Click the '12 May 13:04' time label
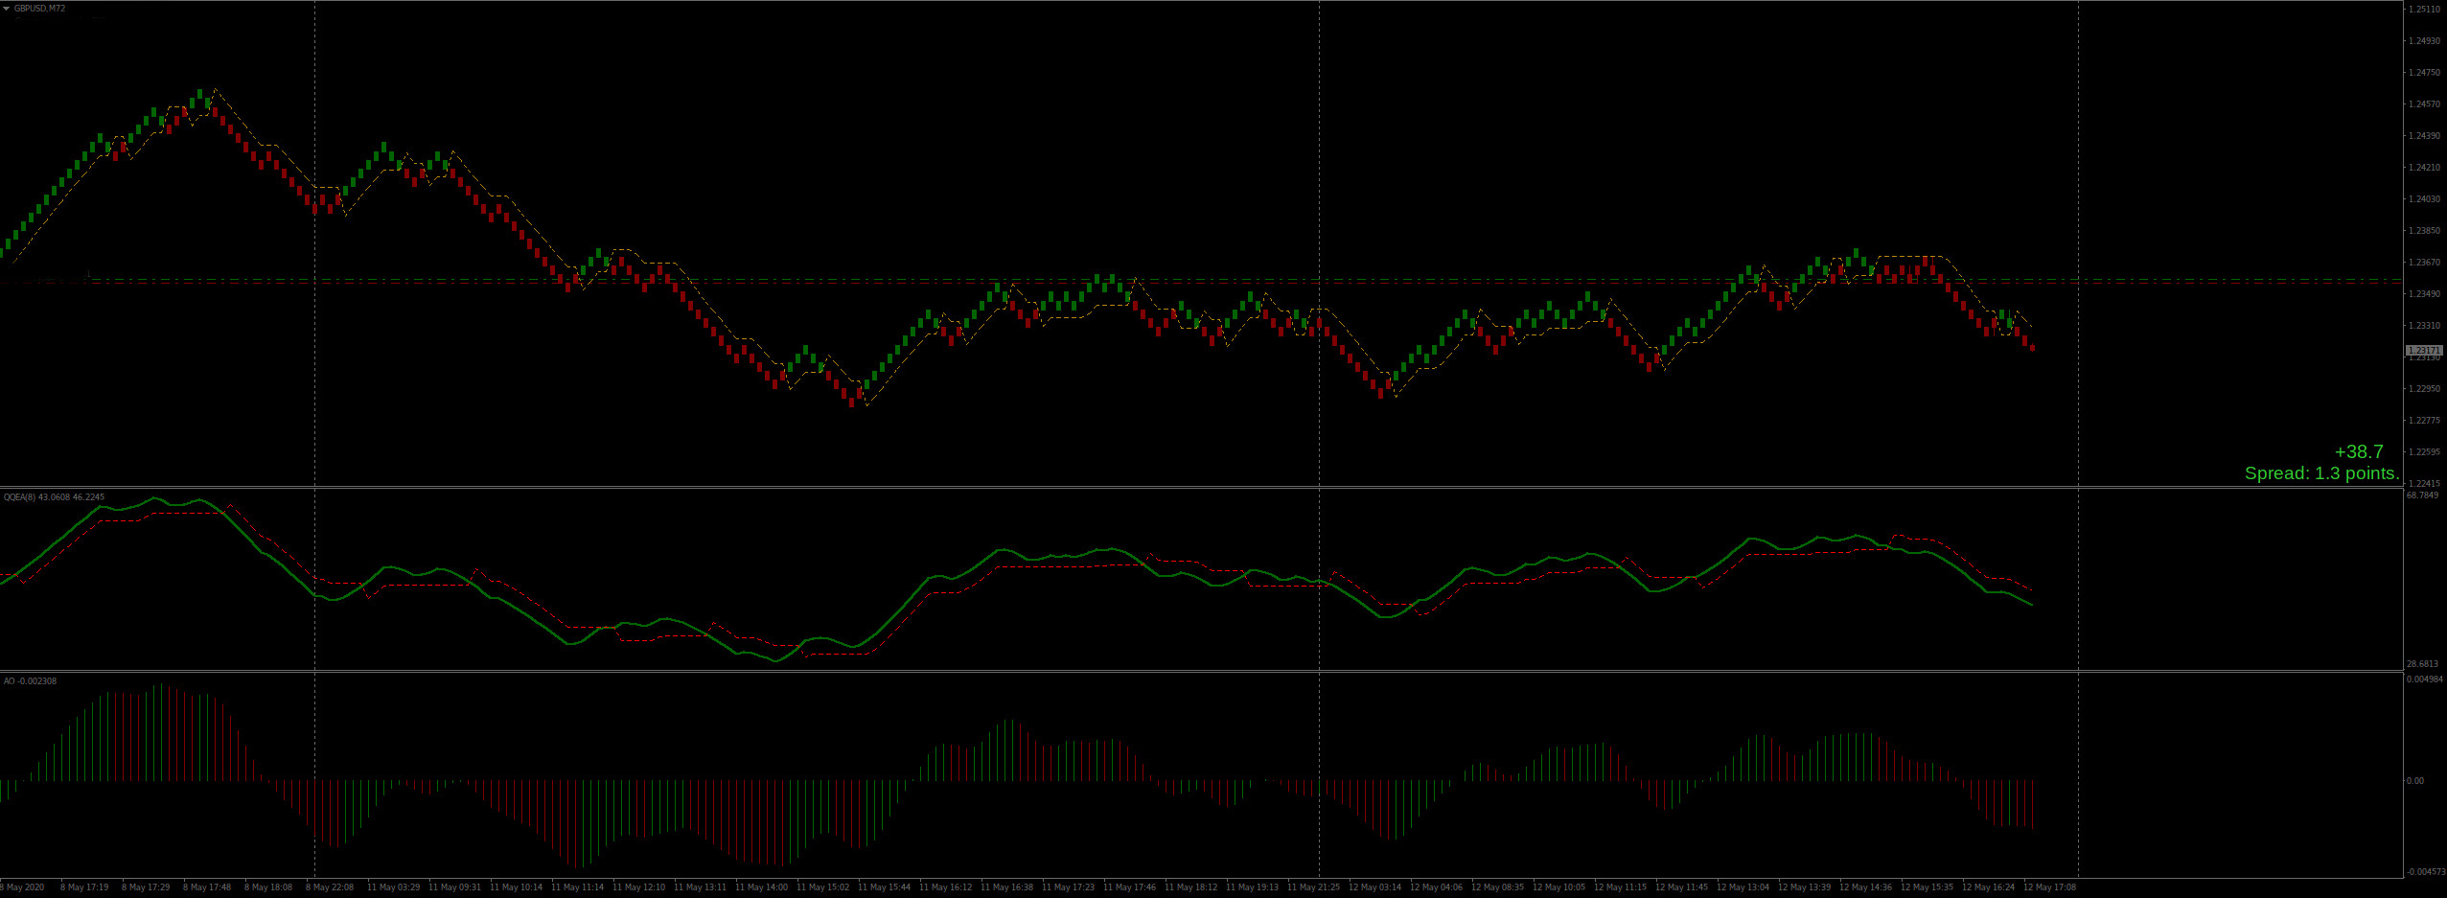 point(1743,887)
